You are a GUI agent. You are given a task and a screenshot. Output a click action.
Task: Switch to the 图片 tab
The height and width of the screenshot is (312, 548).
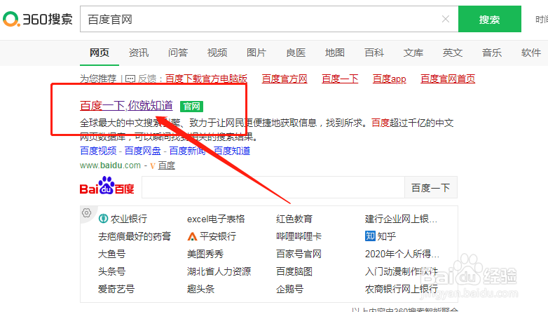(256, 53)
